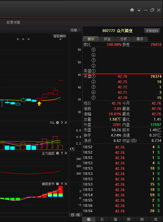Click 涨幅 value 10.01%

115,114
